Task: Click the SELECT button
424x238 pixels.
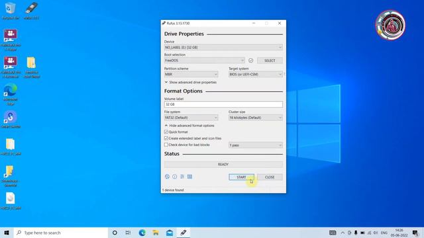Action: pos(270,61)
